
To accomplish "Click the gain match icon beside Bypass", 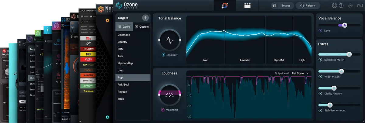I will (x=274, y=5).
